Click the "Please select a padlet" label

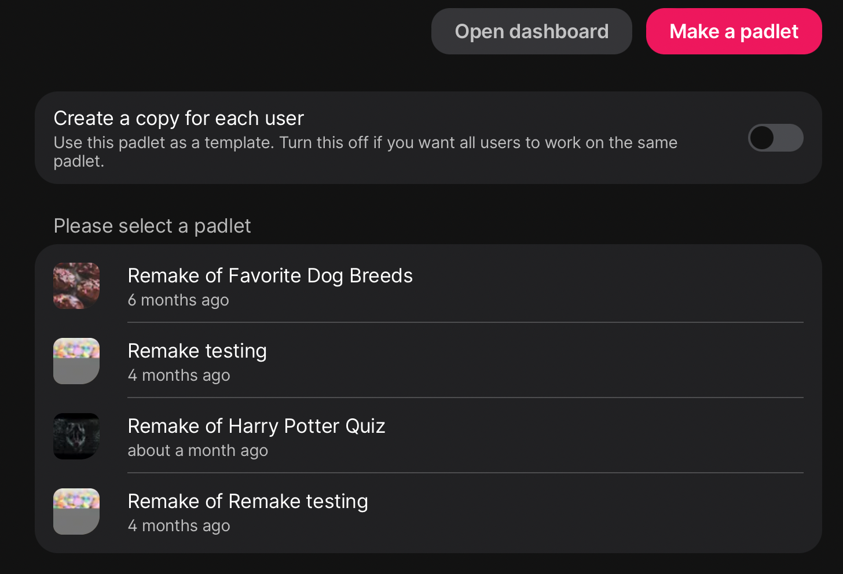pyautogui.click(x=152, y=226)
